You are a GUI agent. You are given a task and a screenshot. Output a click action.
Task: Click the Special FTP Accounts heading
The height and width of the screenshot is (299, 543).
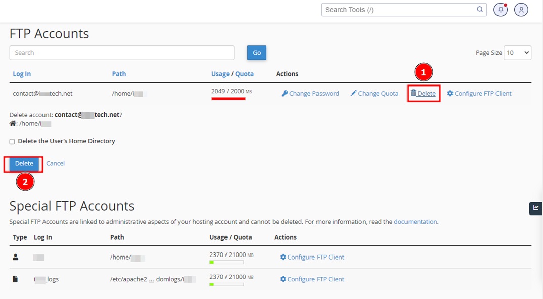point(72,206)
